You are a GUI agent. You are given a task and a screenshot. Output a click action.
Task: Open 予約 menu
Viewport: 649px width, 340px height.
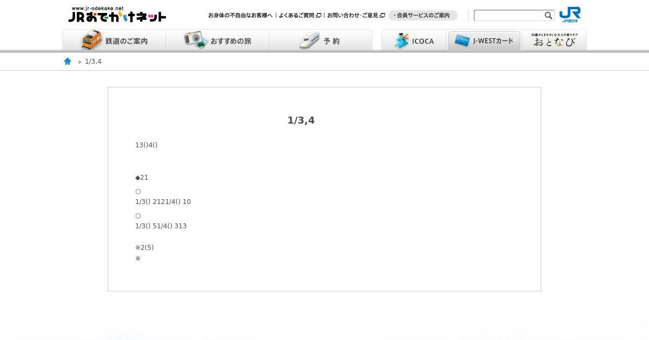[321, 40]
